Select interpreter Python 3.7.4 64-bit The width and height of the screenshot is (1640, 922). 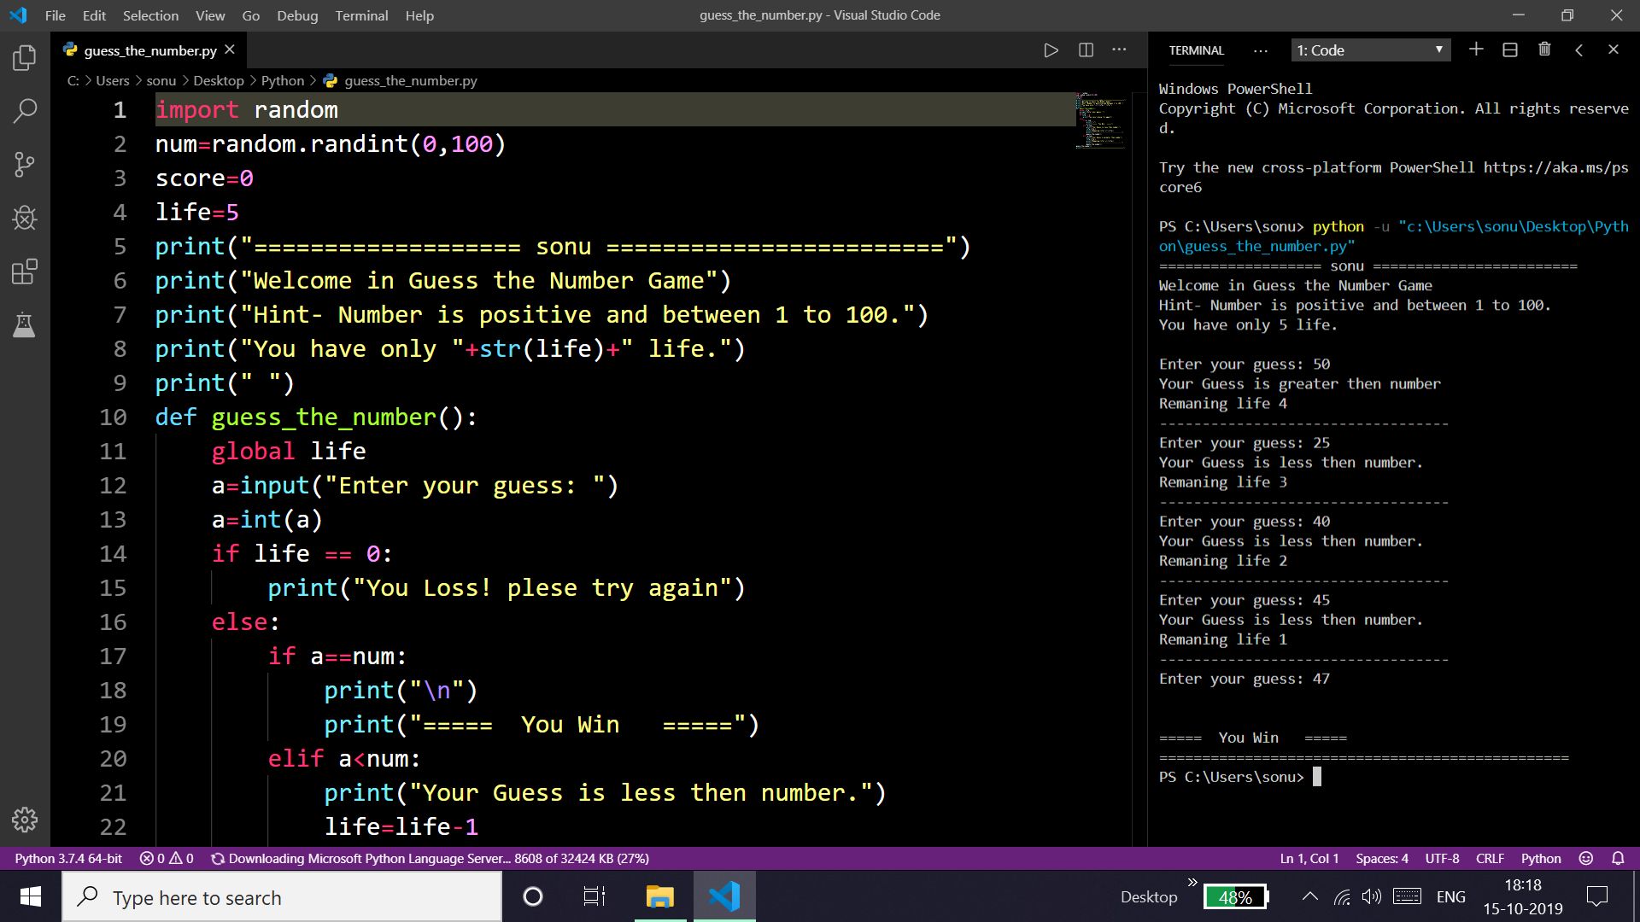tap(68, 858)
